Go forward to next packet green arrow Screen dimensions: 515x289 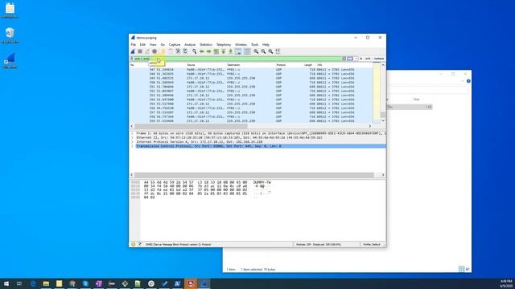(209, 51)
